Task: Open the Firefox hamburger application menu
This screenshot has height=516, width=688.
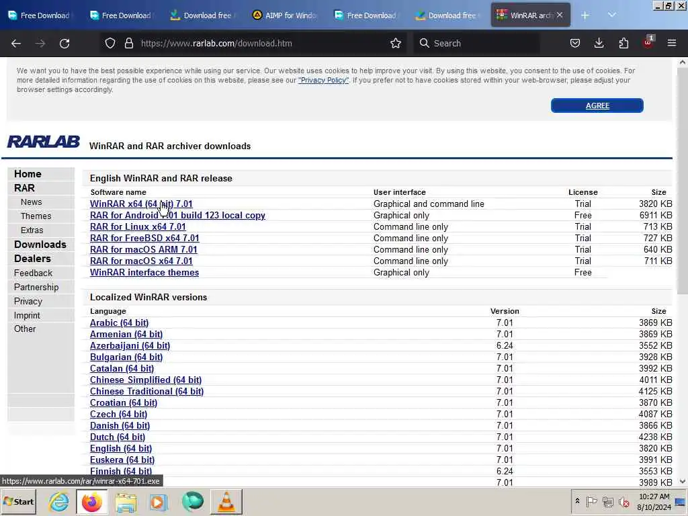Action: 671,43
